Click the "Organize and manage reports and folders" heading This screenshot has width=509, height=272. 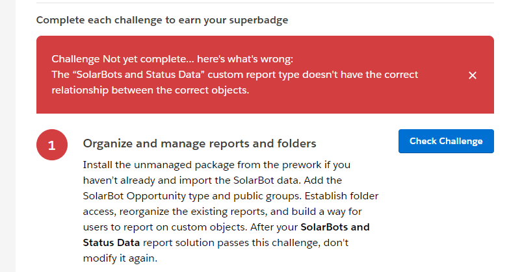pyautogui.click(x=200, y=143)
